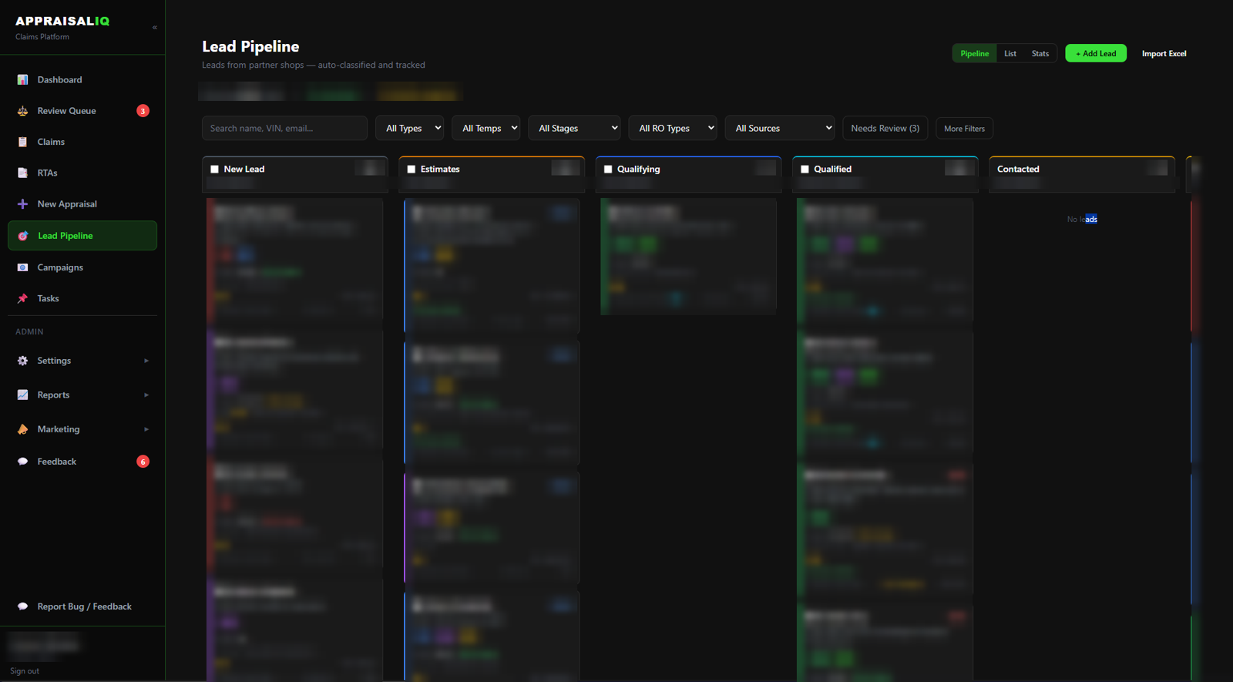This screenshot has width=1233, height=682.
Task: Click the Reports chart icon
Action: click(x=22, y=395)
